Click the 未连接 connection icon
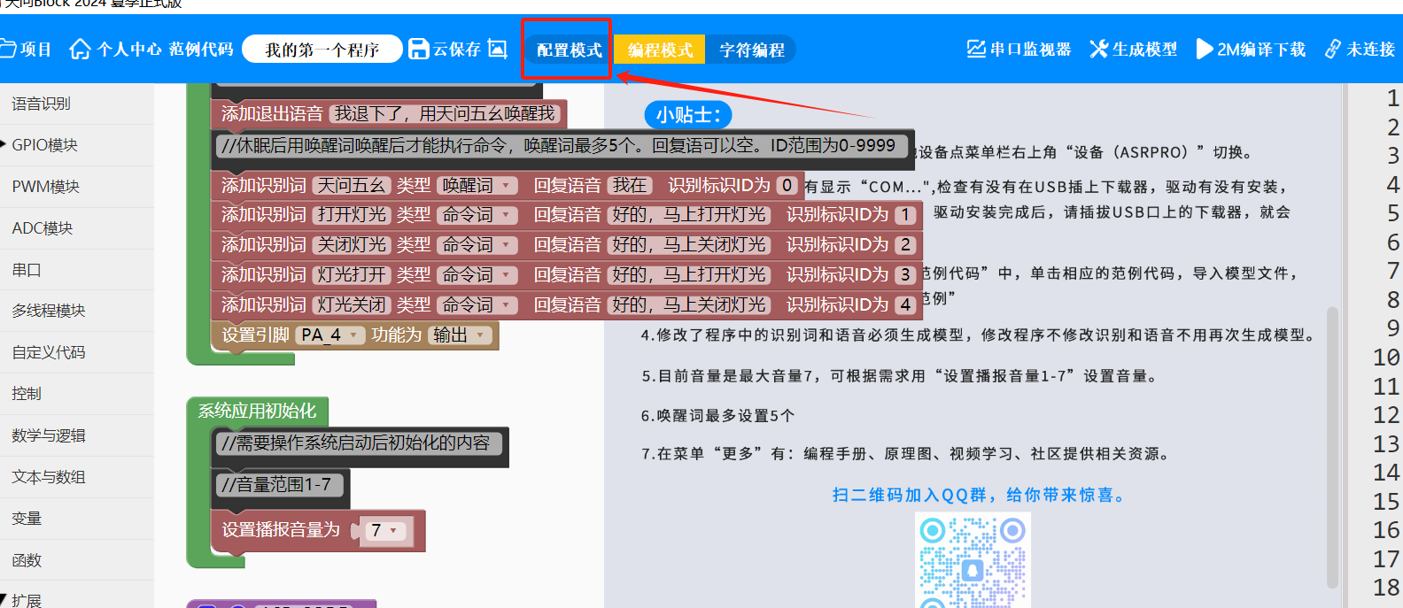This screenshot has width=1403, height=608. [x=1332, y=49]
